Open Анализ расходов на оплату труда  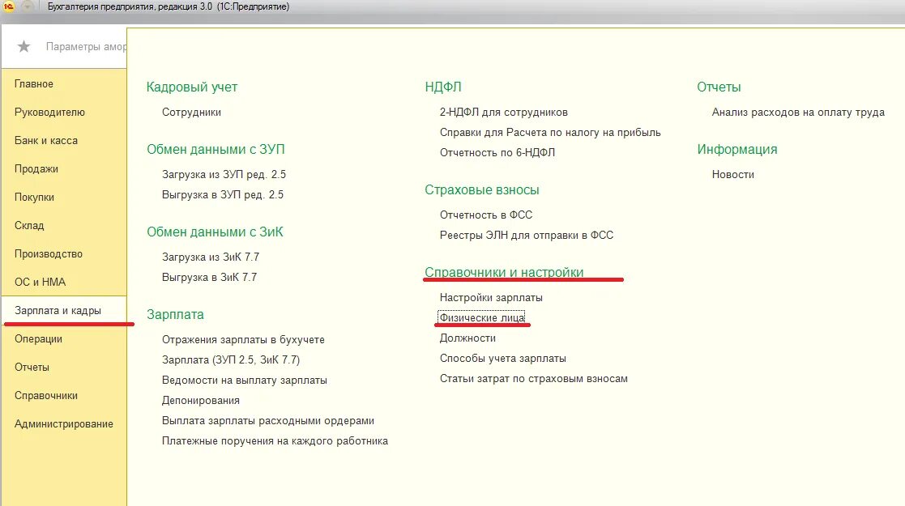tap(798, 112)
